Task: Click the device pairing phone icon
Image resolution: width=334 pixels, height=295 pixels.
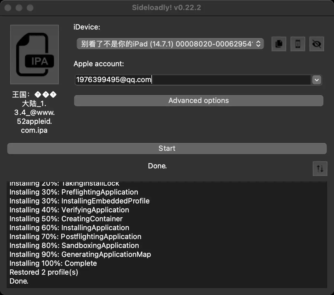Action: coord(298,44)
